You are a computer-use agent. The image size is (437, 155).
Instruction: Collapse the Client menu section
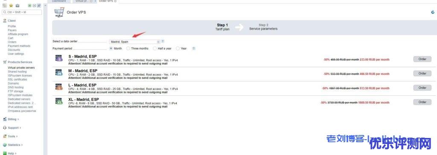point(12,20)
